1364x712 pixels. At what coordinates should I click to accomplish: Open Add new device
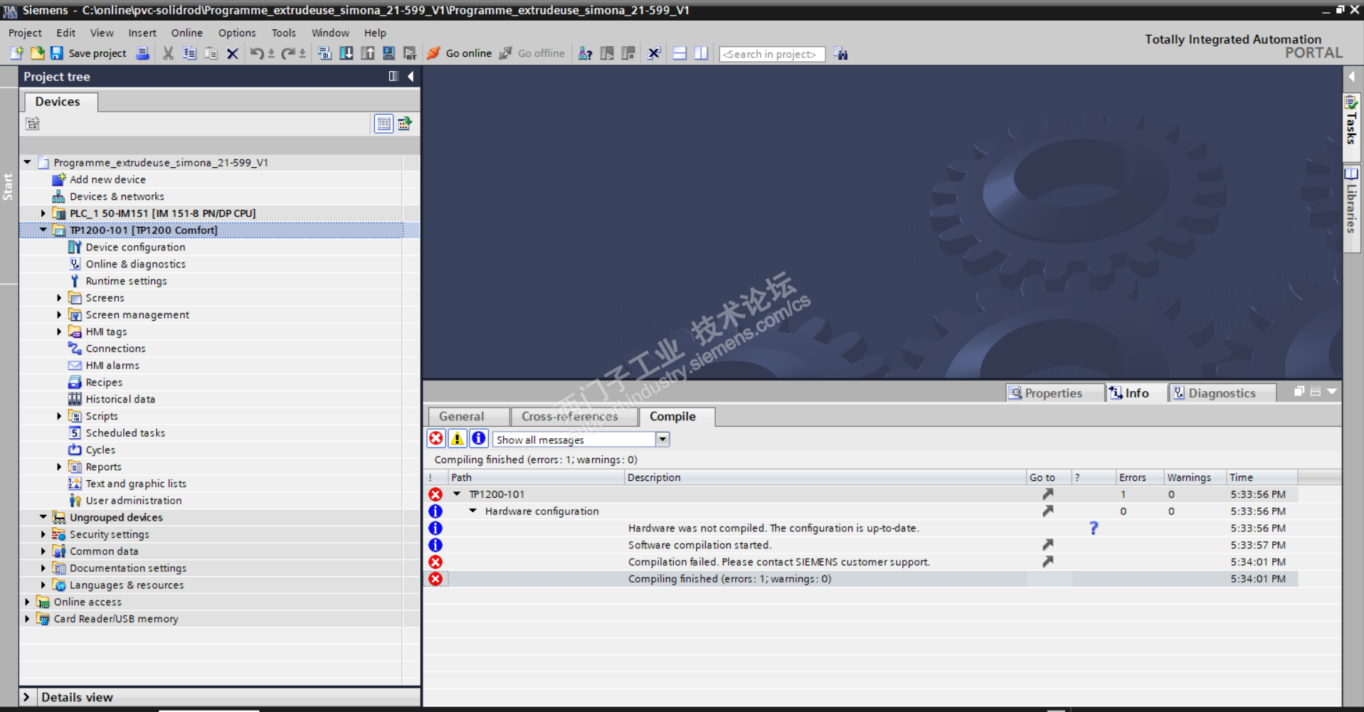(x=107, y=179)
